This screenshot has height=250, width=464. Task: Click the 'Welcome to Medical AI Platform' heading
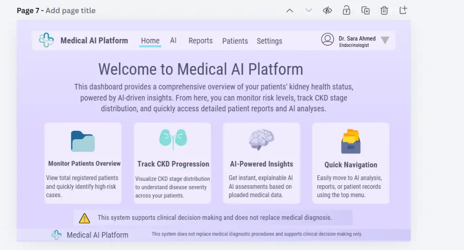pos(200,69)
